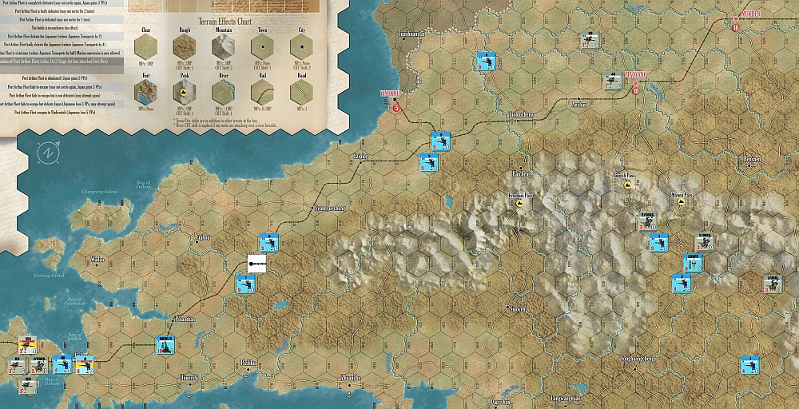This screenshot has width=799, height=409.
Task: Select the yellow-banded blue infantry counter near Jinzhou
Action: pyautogui.click(x=85, y=365)
